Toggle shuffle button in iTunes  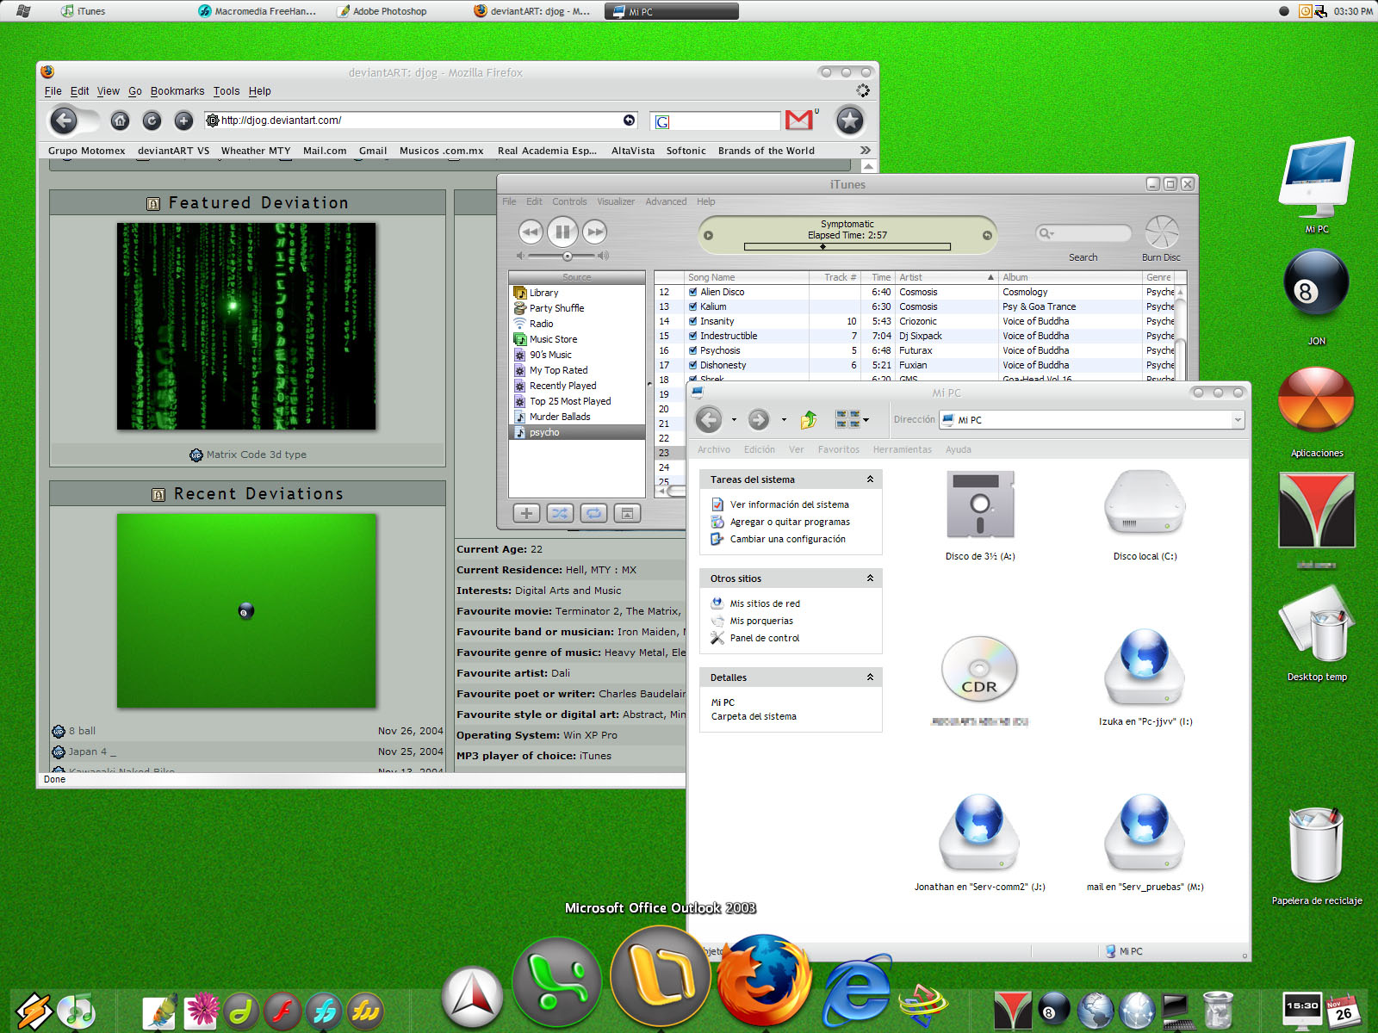(560, 513)
